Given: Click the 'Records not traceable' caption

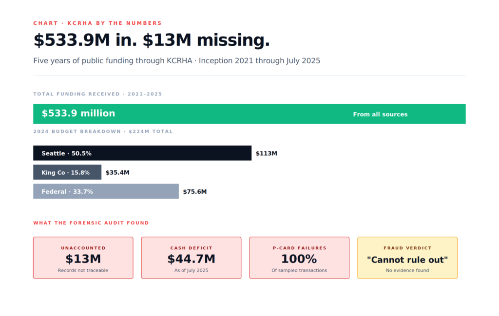Looking at the screenshot, I should click(x=83, y=271).
